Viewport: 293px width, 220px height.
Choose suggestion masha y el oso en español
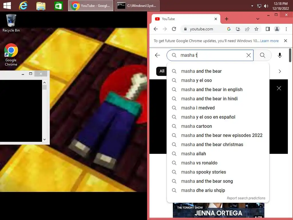click(x=218, y=117)
